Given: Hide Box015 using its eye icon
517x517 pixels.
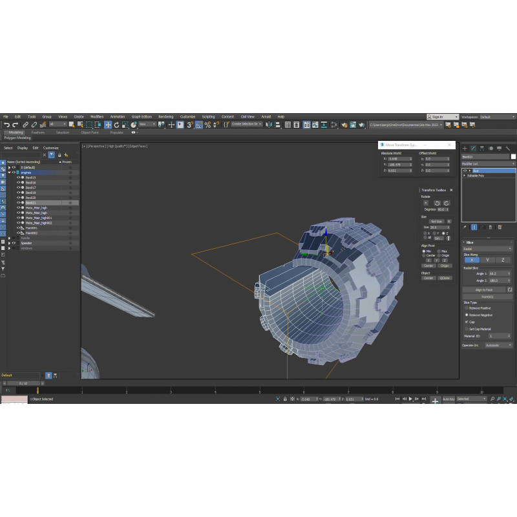Looking at the screenshot, I should point(18,178).
